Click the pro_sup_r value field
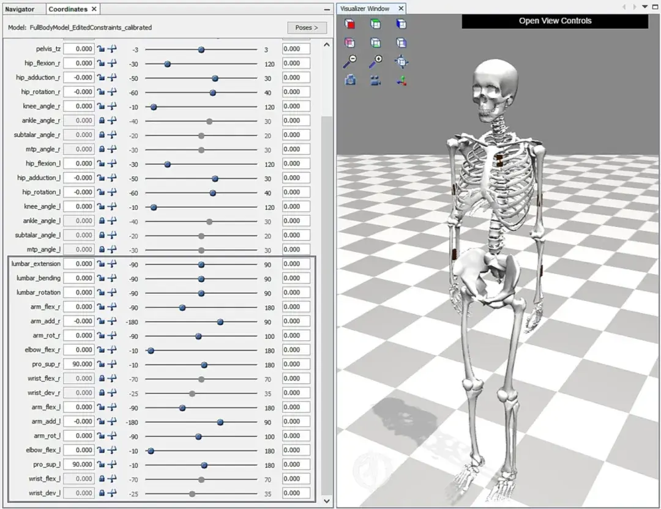This screenshot has width=661, height=509. (x=79, y=364)
